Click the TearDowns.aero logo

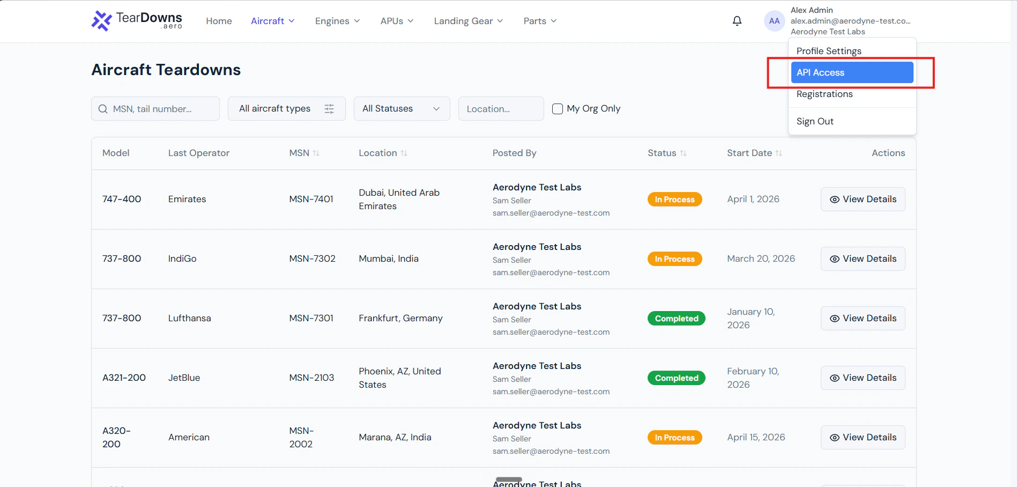(137, 21)
